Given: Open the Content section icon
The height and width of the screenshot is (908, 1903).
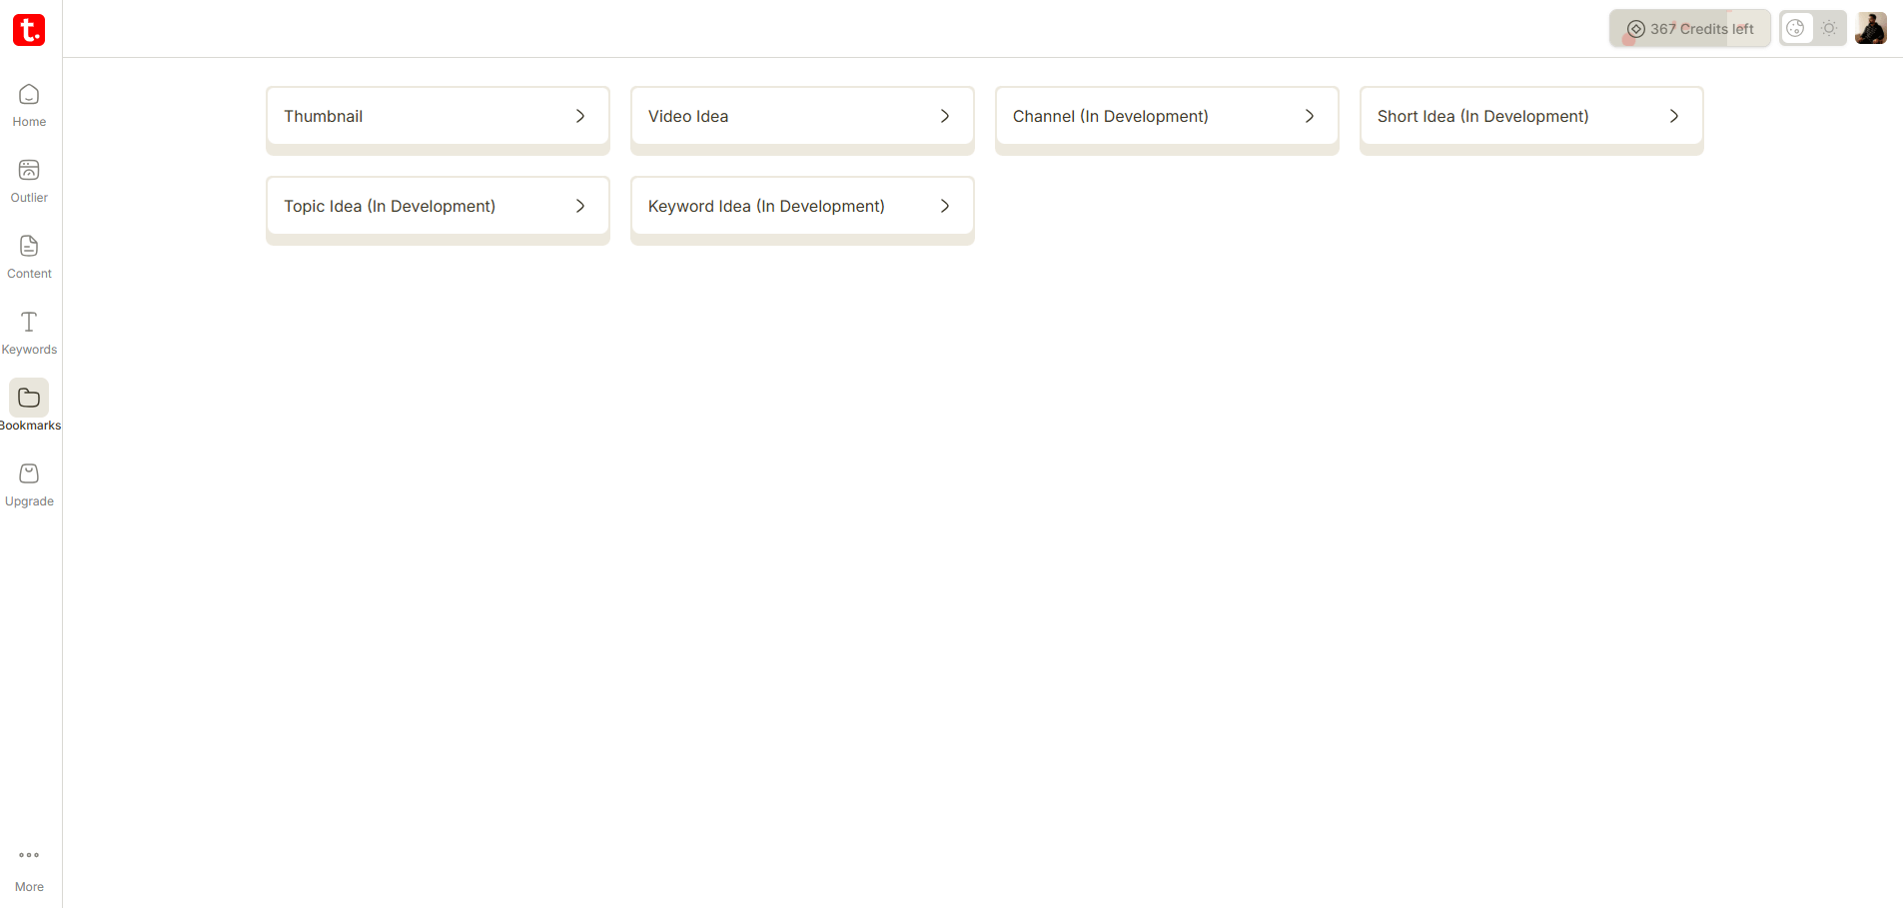Looking at the screenshot, I should [x=29, y=247].
